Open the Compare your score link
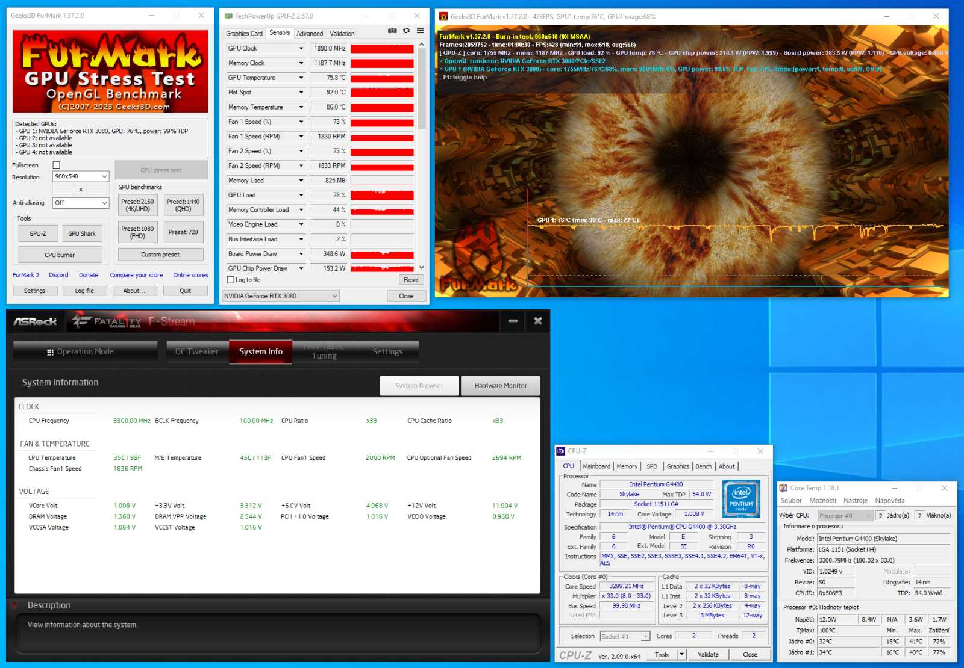 click(x=136, y=275)
